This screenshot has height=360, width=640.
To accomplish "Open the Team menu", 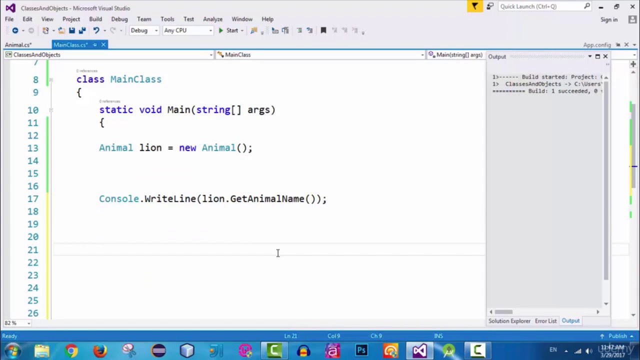I will tap(144, 19).
